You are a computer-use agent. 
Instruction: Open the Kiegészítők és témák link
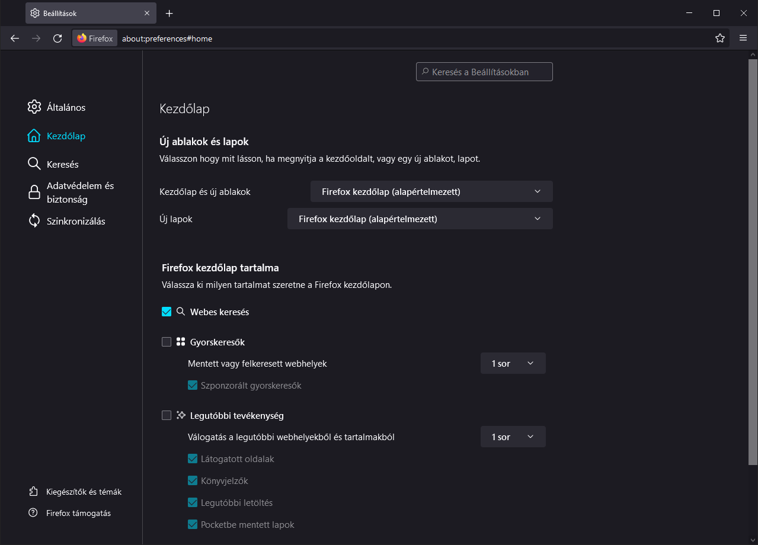75,492
